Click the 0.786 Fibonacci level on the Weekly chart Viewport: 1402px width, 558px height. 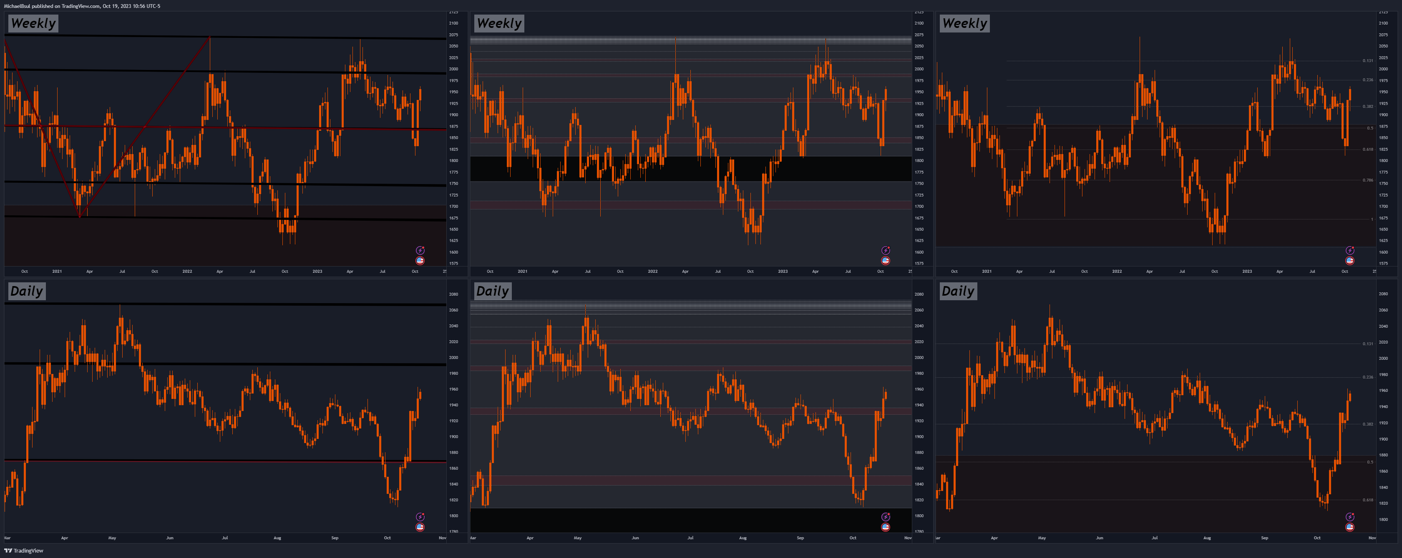(x=1368, y=180)
